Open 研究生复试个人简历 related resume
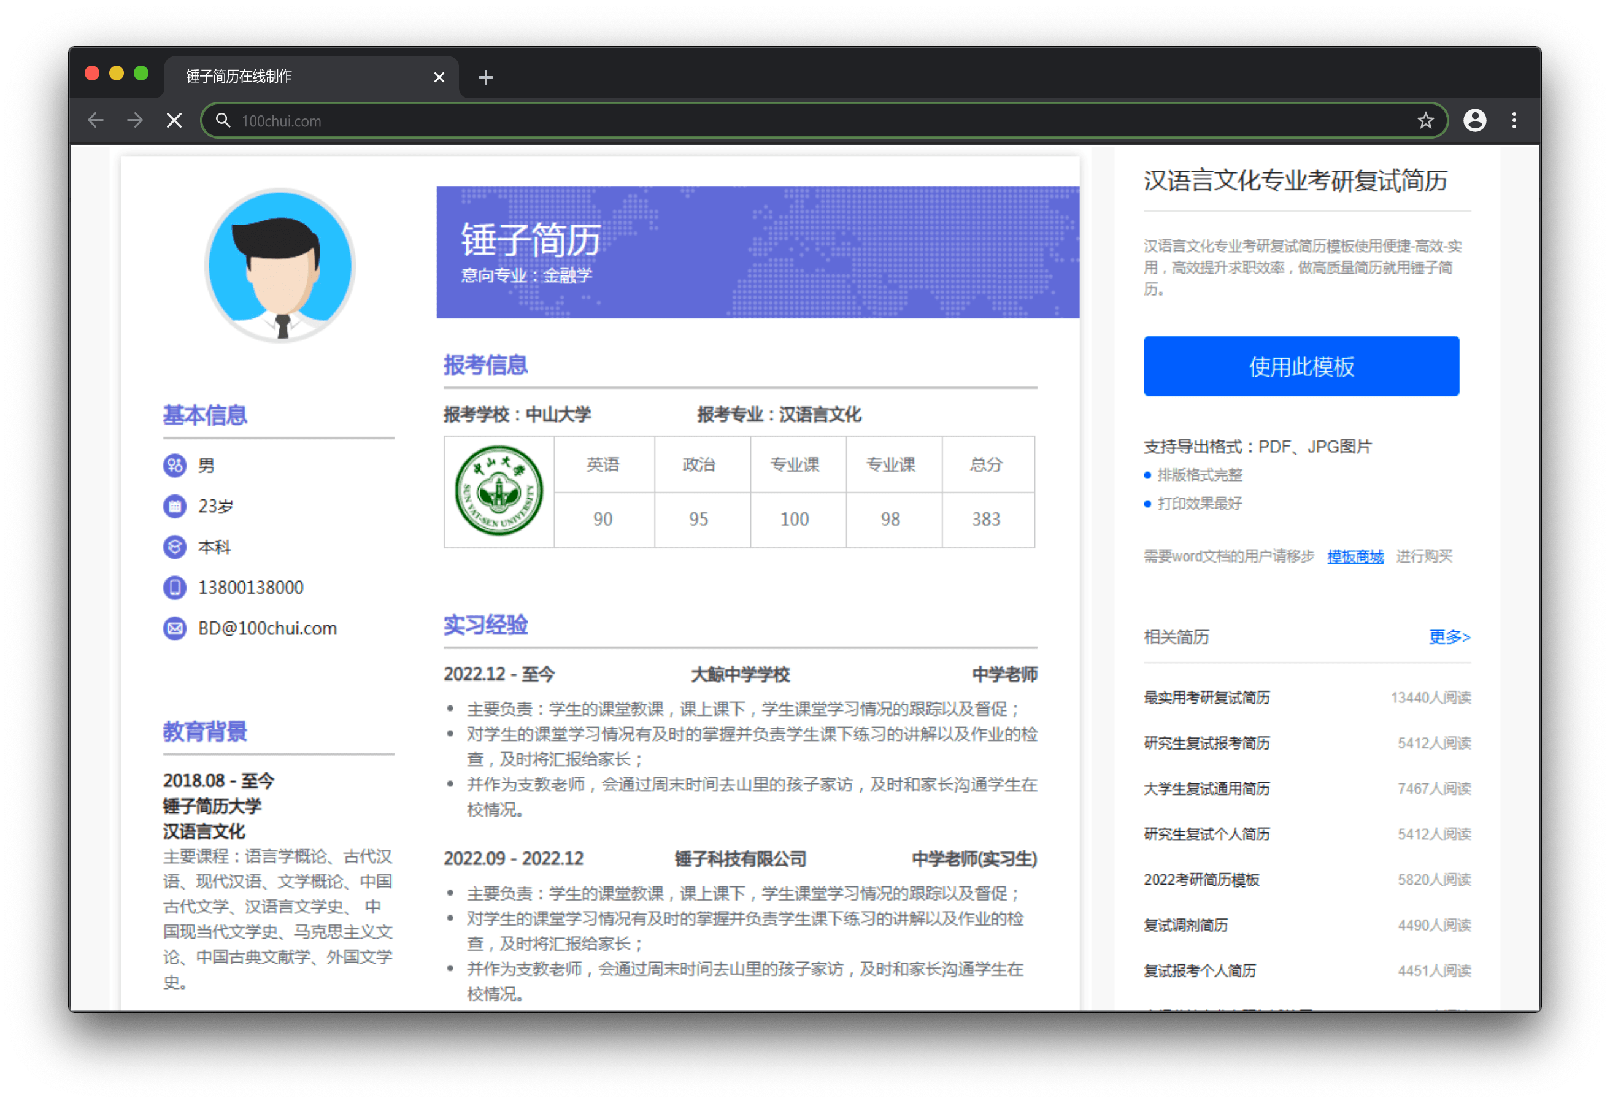 pyautogui.click(x=1206, y=834)
